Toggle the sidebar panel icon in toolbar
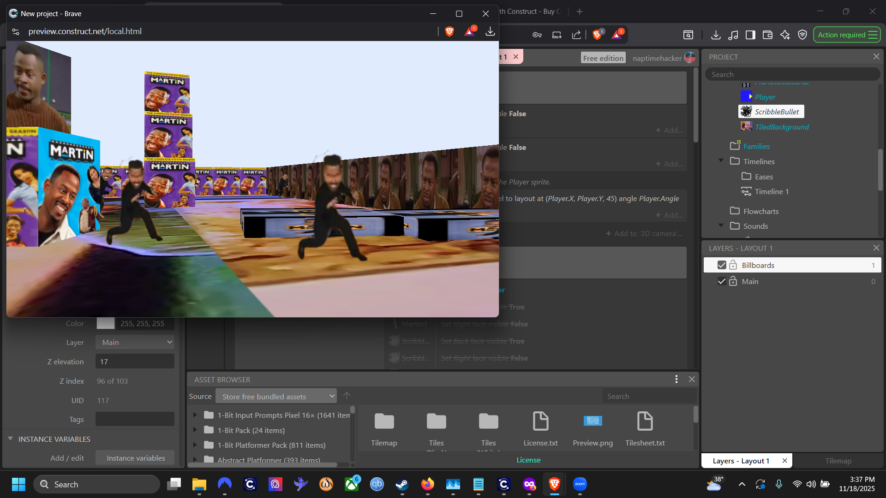This screenshot has height=498, width=886. click(750, 35)
